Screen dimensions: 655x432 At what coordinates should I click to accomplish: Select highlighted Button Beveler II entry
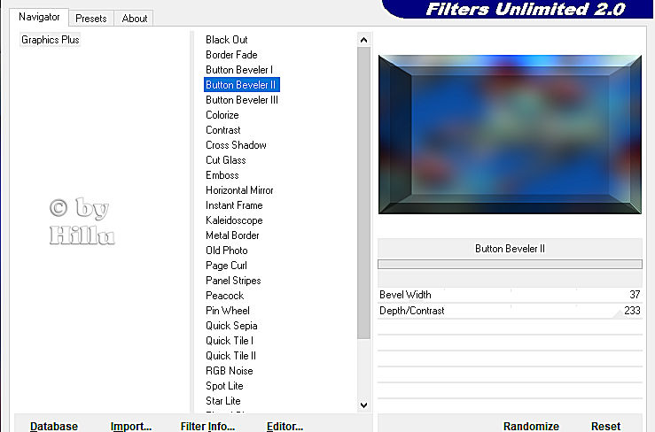click(241, 85)
